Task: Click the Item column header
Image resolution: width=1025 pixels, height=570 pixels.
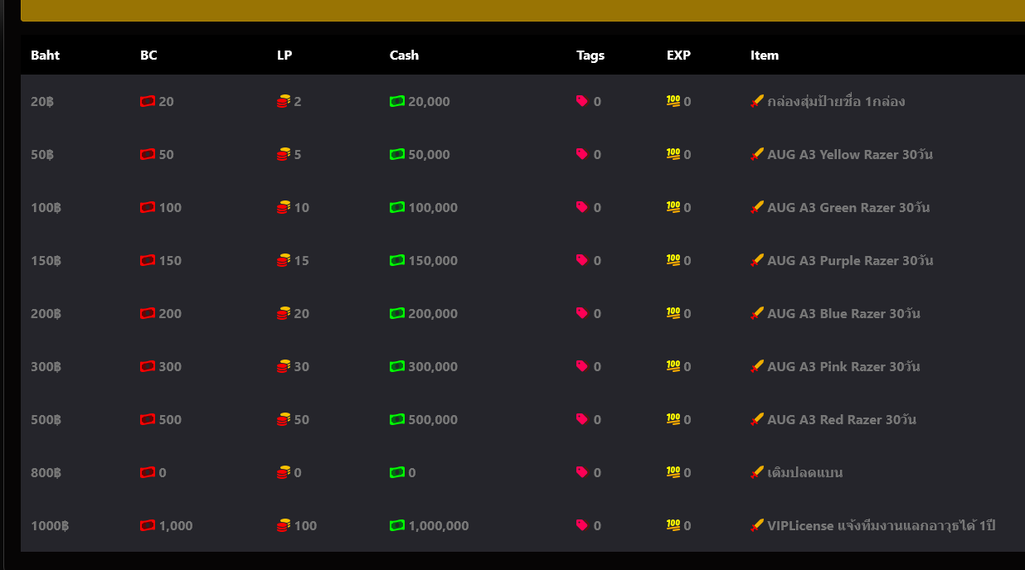Action: pyautogui.click(x=765, y=56)
